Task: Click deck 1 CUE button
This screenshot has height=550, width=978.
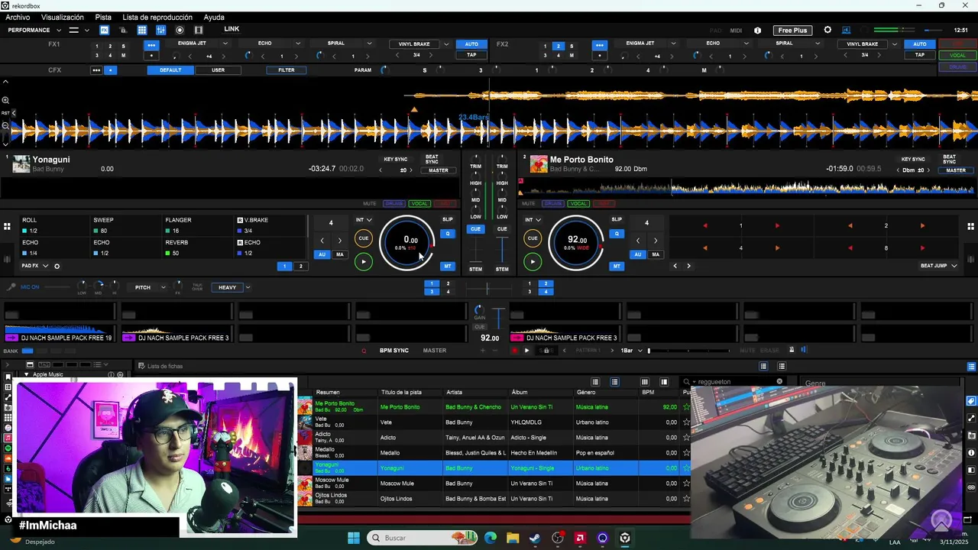Action: point(364,238)
